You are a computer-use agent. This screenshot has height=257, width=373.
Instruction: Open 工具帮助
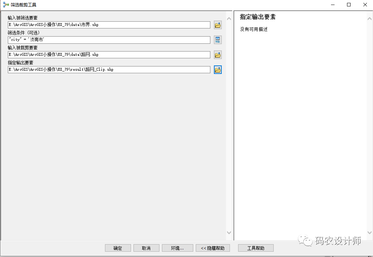pos(256,248)
